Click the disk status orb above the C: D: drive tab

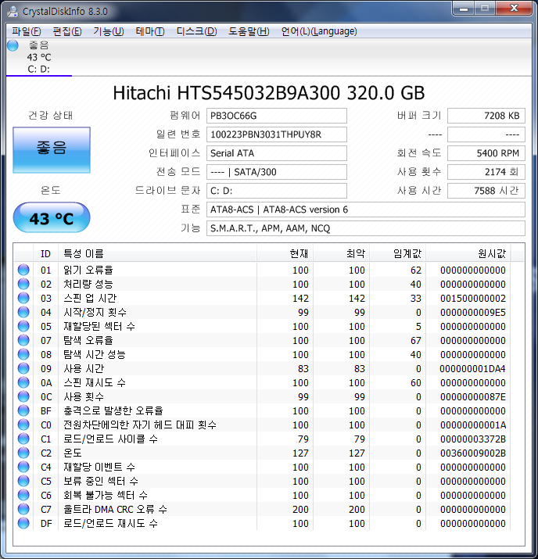13,45
